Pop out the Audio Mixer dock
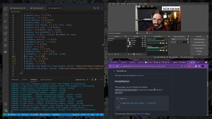Viewport: 212px width, 119px height. pos(169,36)
